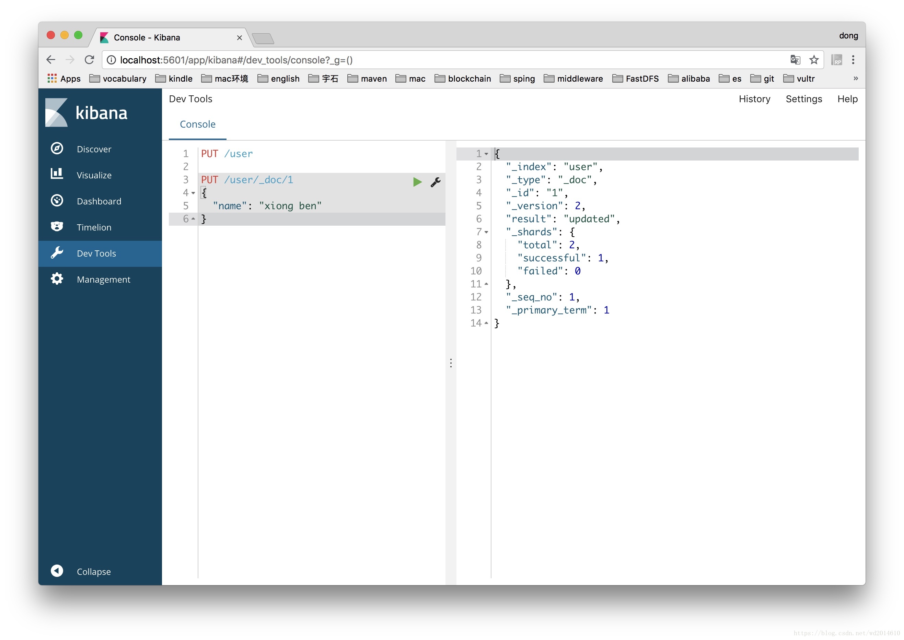Collapse the response object at output line 1
This screenshot has height=640, width=904.
coord(486,154)
